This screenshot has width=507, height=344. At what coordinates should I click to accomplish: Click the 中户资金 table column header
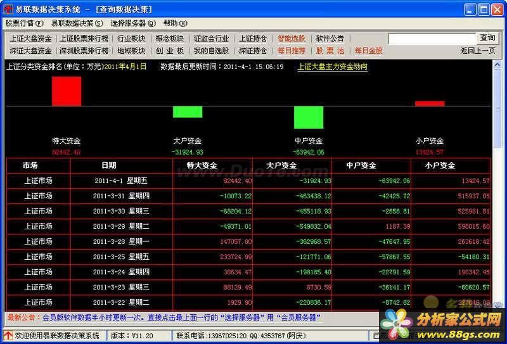[361, 165]
